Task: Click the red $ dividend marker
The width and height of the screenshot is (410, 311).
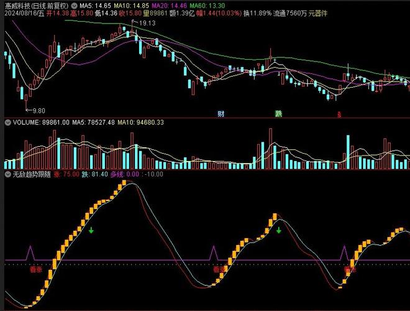Action: tap(339, 114)
